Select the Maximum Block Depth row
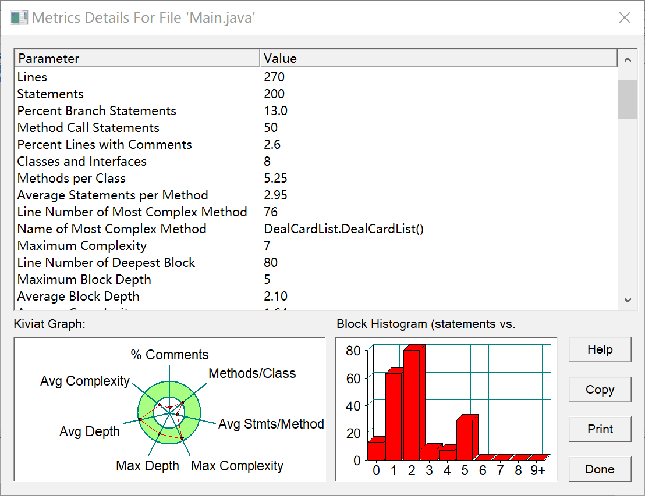The height and width of the screenshot is (496, 645). point(316,279)
